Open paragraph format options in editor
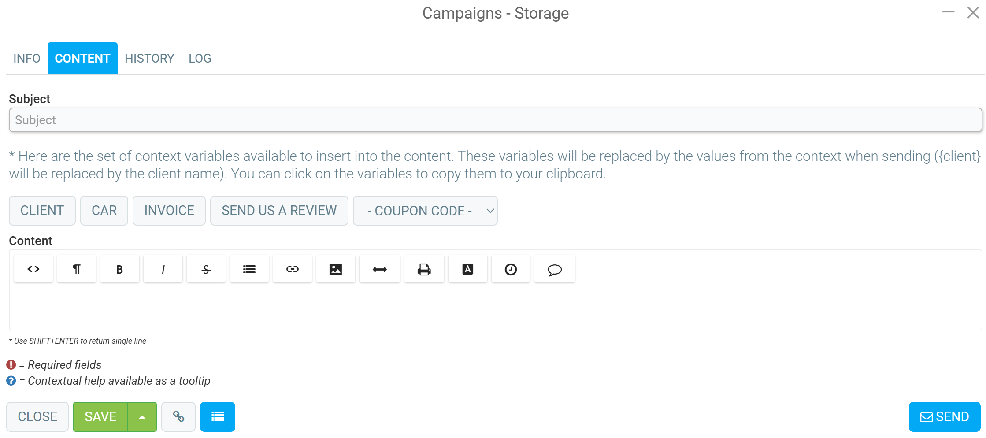Screen dimensions: 986x438 pos(77,269)
